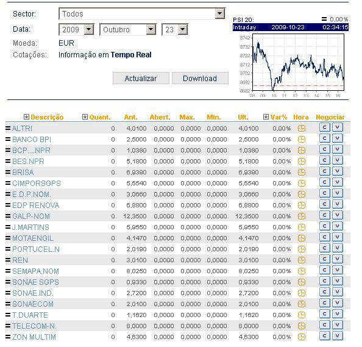Click the buy (C) icon for J.MARTINS
The image size is (362, 347).
click(x=324, y=226)
